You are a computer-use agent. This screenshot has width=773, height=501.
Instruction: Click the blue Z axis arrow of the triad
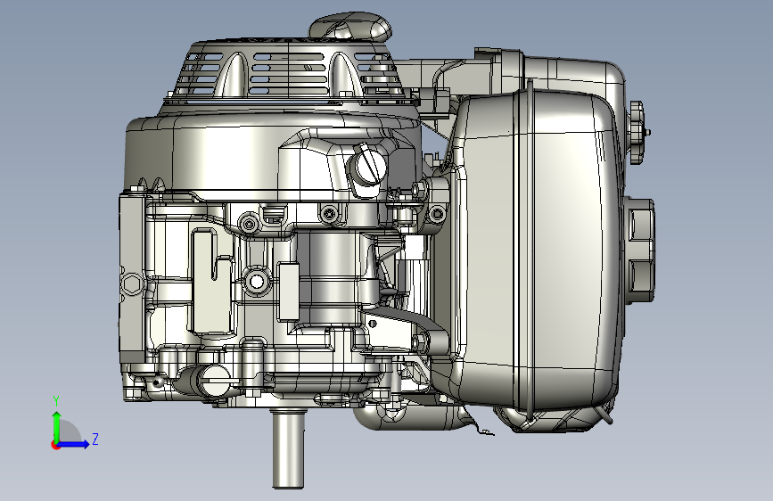click(74, 444)
